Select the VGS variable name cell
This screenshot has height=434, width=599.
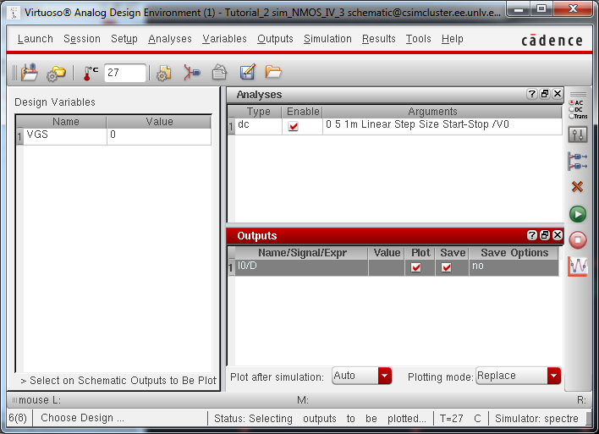65,136
